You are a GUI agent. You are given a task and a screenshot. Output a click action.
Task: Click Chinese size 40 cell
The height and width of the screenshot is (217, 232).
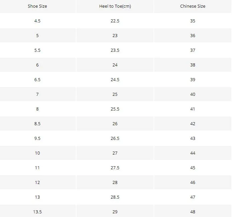[193, 94]
